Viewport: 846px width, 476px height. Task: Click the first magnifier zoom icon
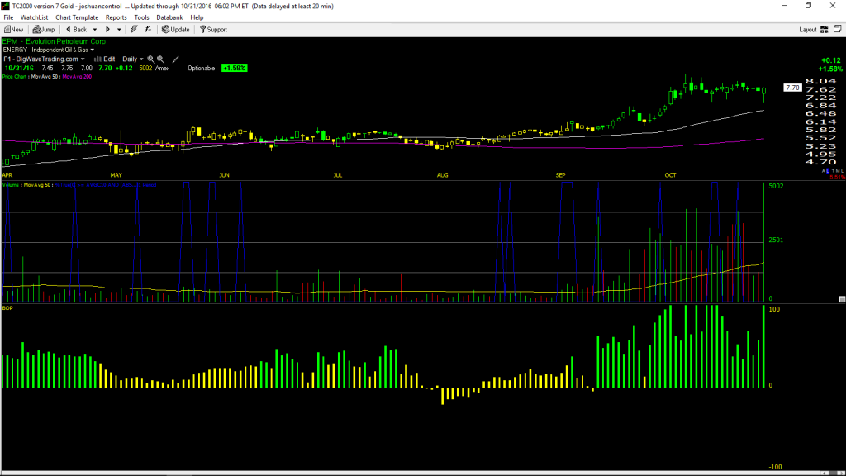pos(151,59)
